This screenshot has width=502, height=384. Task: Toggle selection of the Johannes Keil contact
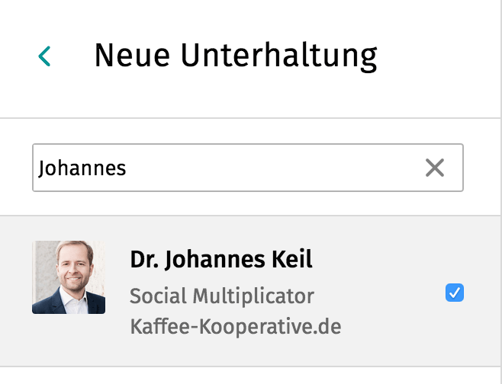tap(454, 293)
